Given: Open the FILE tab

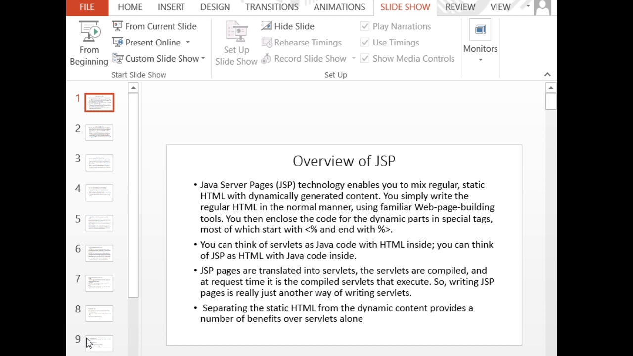Looking at the screenshot, I should [87, 7].
